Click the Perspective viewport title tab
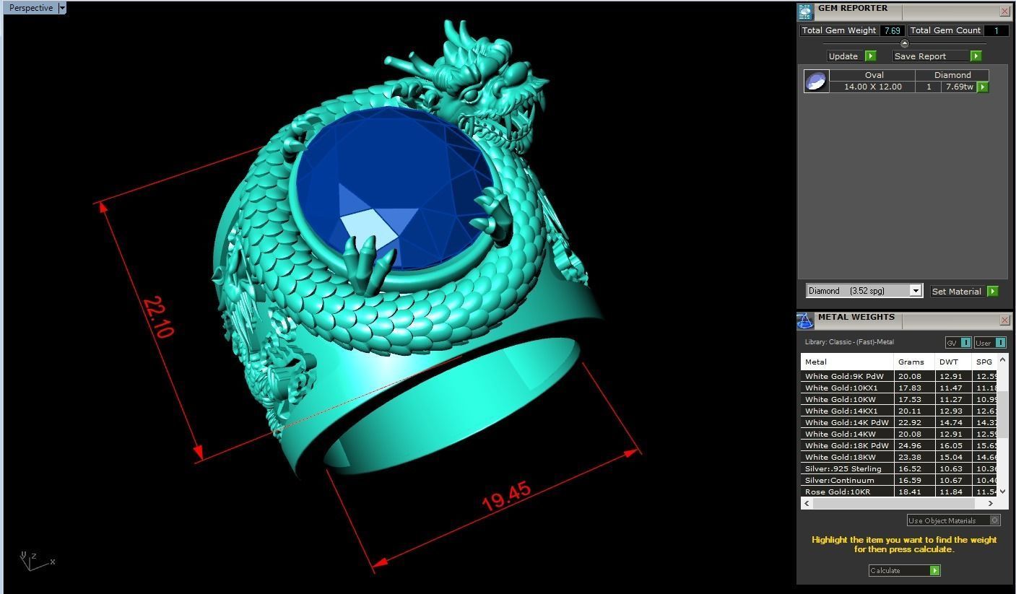The height and width of the screenshot is (594, 1016). (30, 8)
